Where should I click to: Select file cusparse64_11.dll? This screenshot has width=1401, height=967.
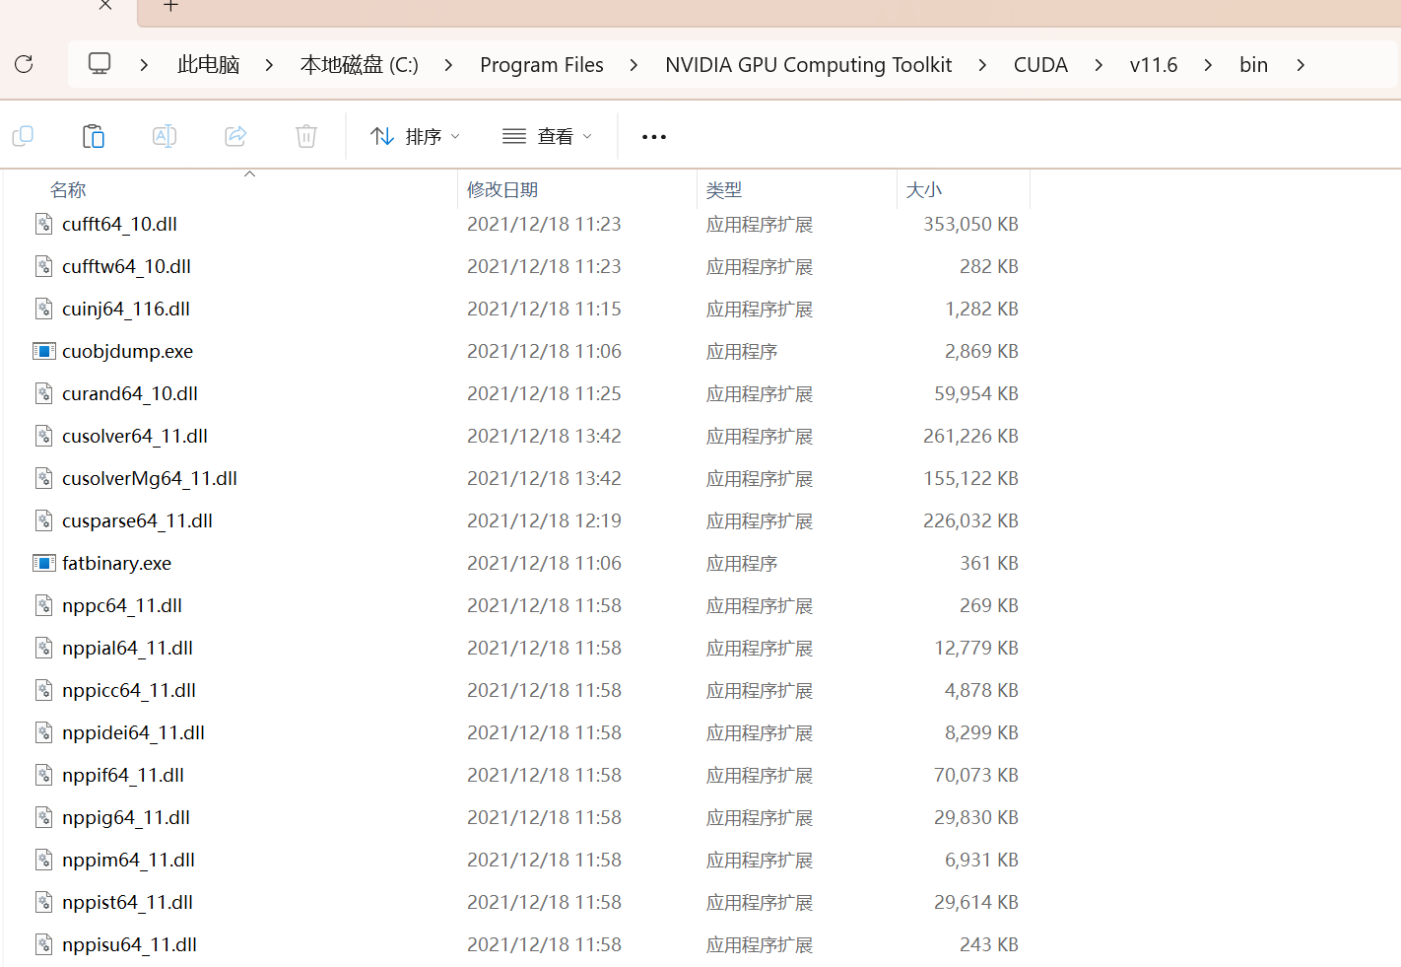pos(137,520)
